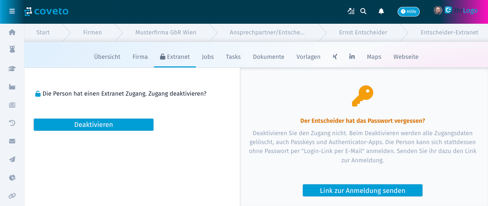Select the Extranet tab
488x206 pixels.
pyautogui.click(x=175, y=57)
